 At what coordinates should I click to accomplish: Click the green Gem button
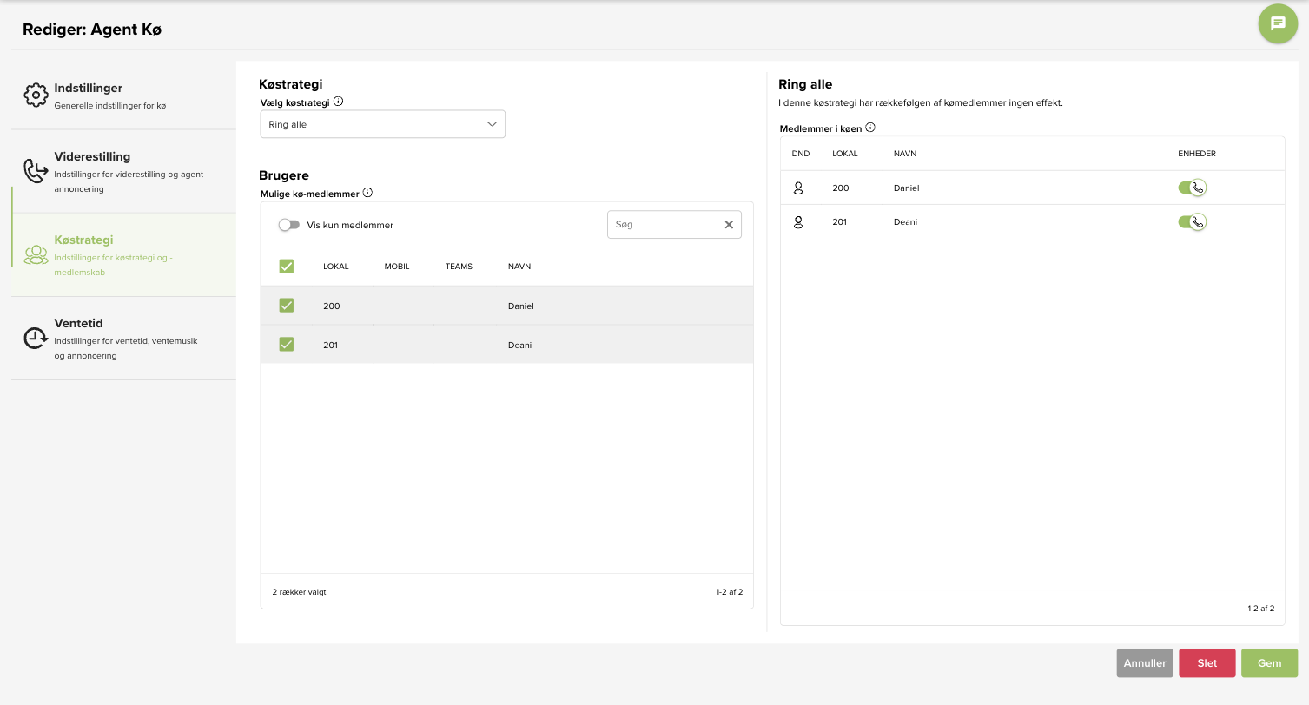pyautogui.click(x=1269, y=662)
